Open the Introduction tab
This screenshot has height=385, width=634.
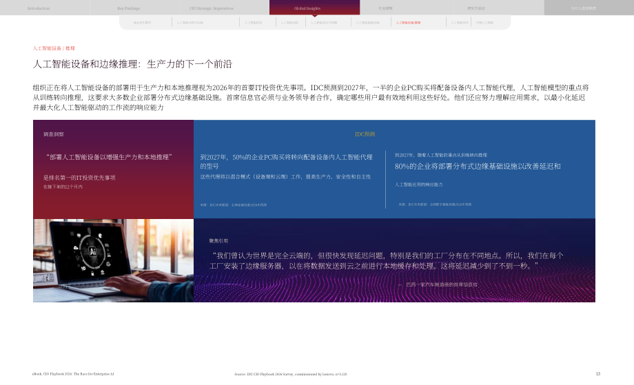tap(39, 8)
